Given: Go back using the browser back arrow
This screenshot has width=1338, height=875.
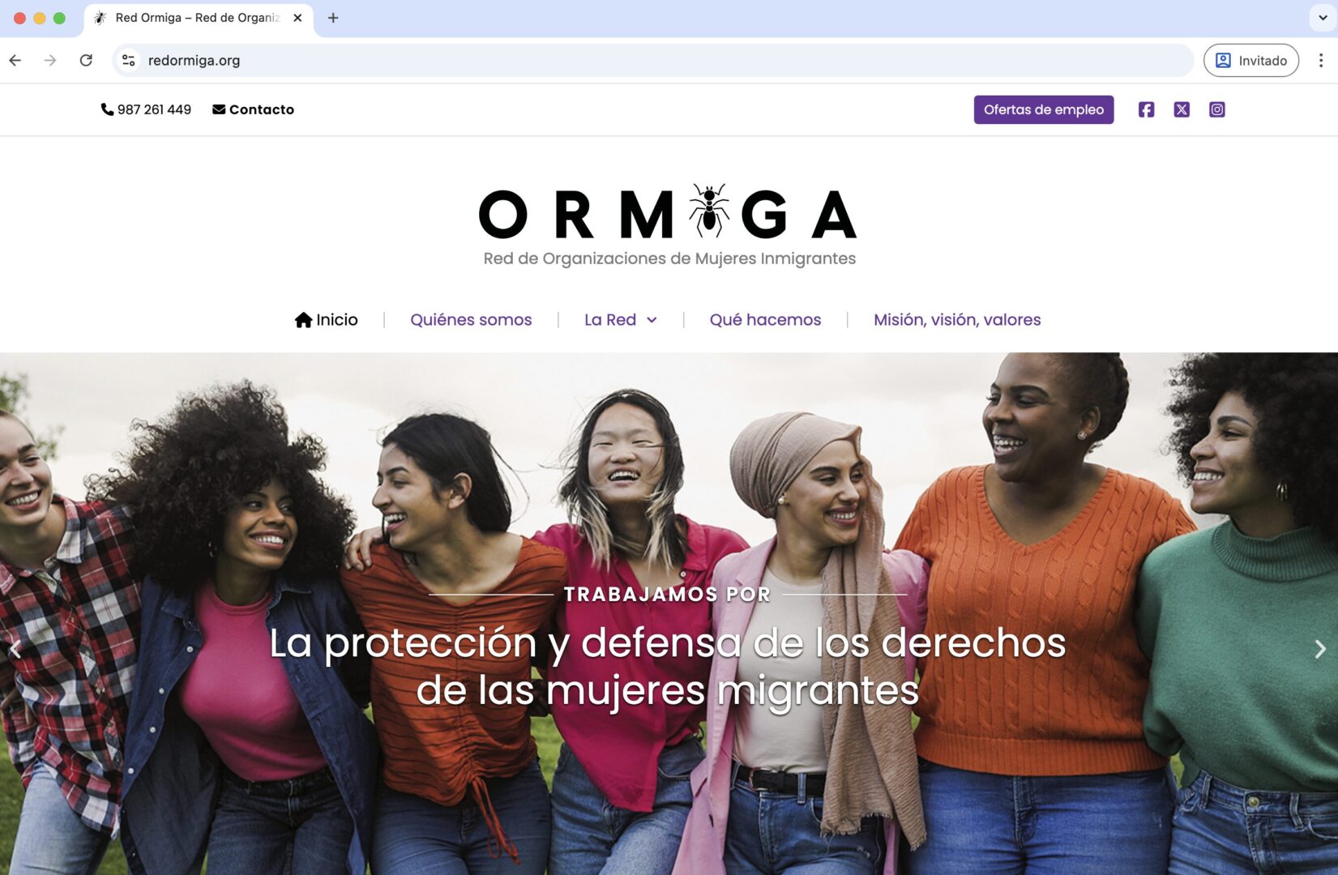Looking at the screenshot, I should click(x=15, y=61).
